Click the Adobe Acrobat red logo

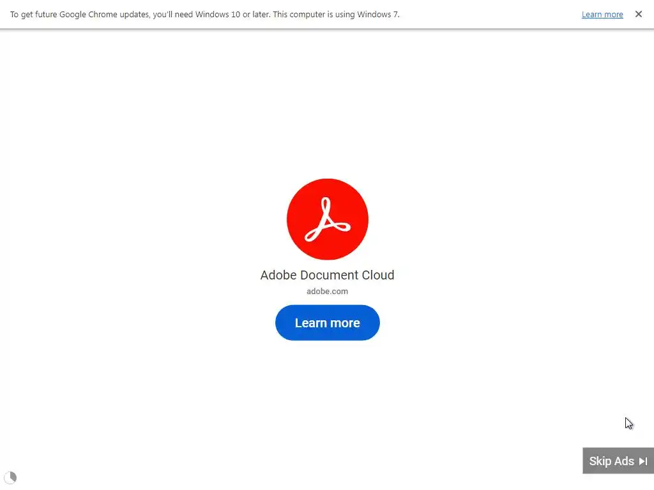(328, 219)
